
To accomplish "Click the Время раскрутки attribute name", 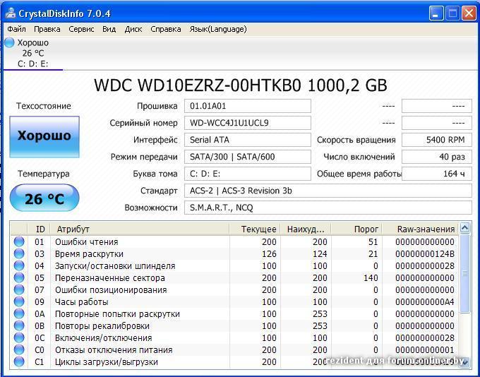I will pyautogui.click(x=89, y=253).
